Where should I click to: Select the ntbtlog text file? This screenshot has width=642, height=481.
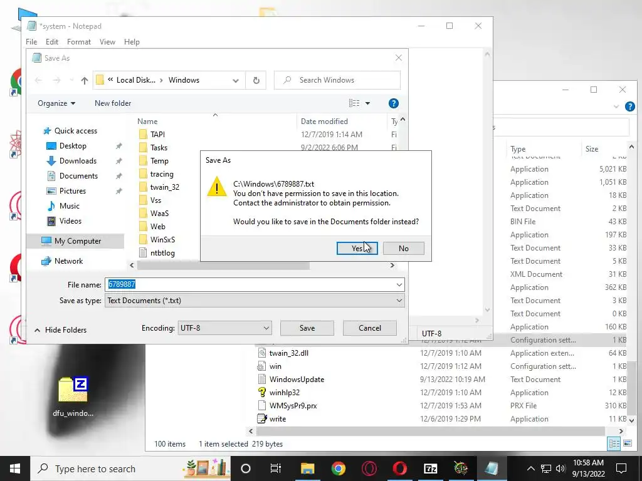[x=162, y=253]
